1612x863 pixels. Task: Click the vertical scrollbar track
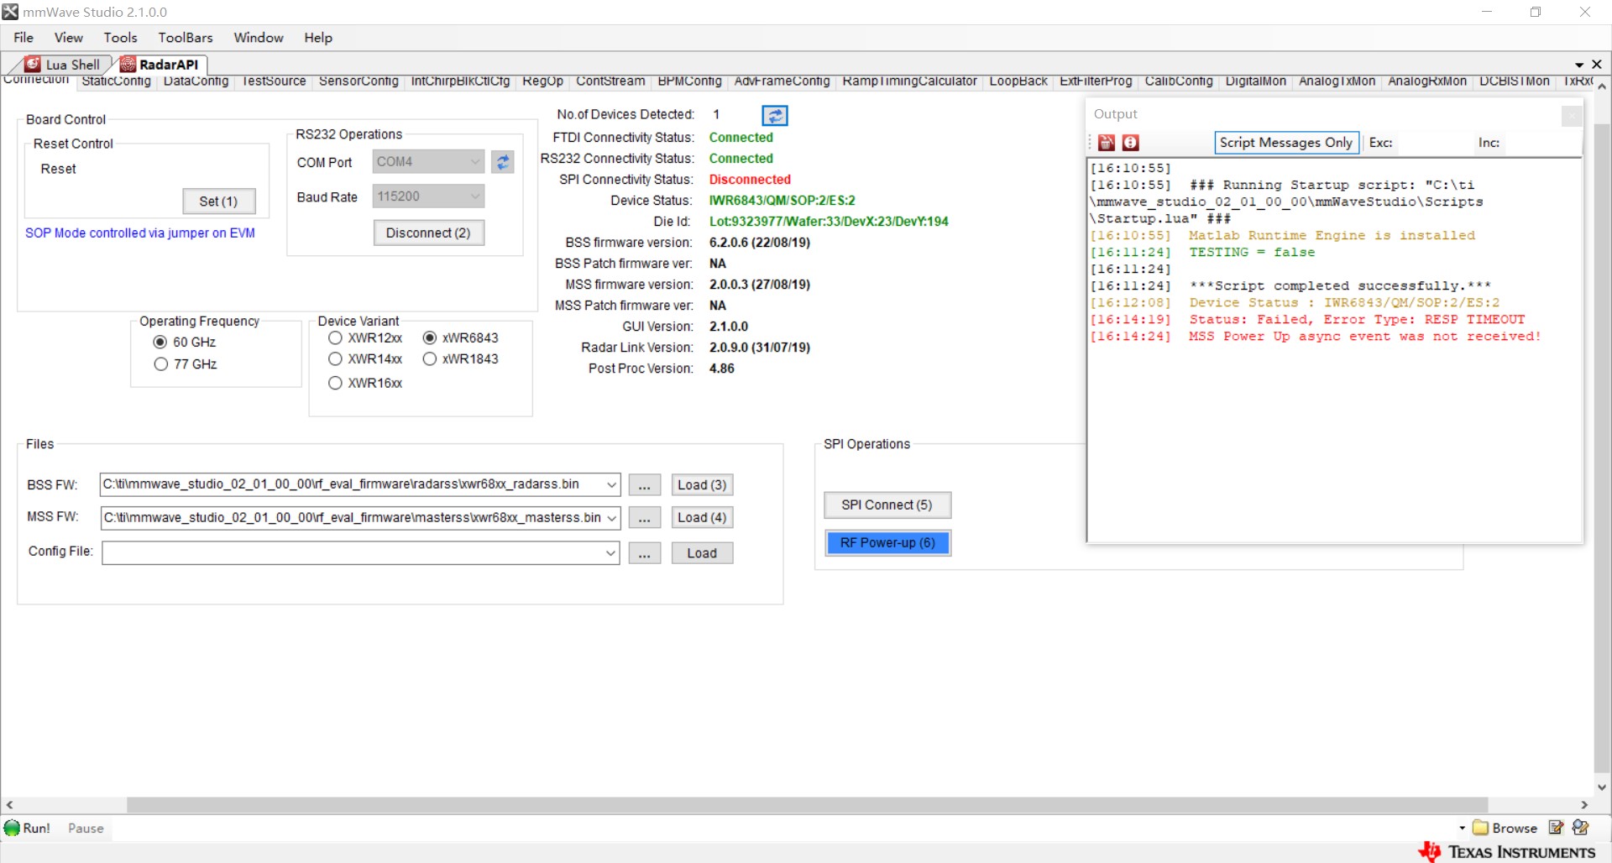pos(1602,437)
